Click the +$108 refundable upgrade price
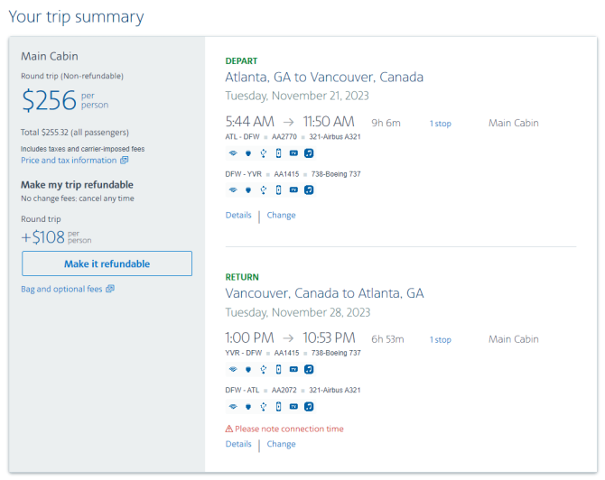 pyautogui.click(x=56, y=237)
